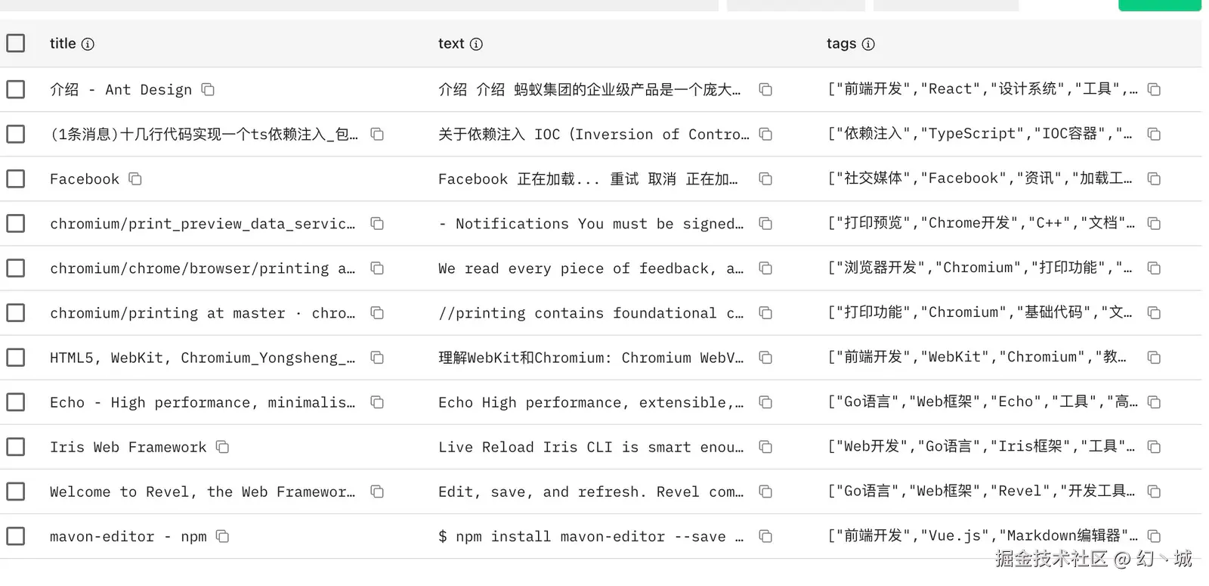Viewport: 1209px width, 586px height.
Task: Copy title chromium/chrome/browser/printing
Action: point(377,268)
